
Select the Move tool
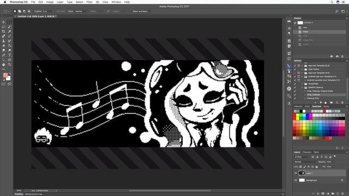[3, 22]
